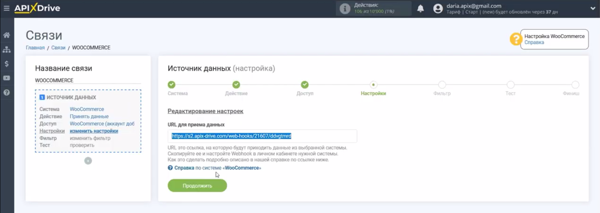Go to Доступ step
This screenshot has height=213, width=600.
(305, 85)
